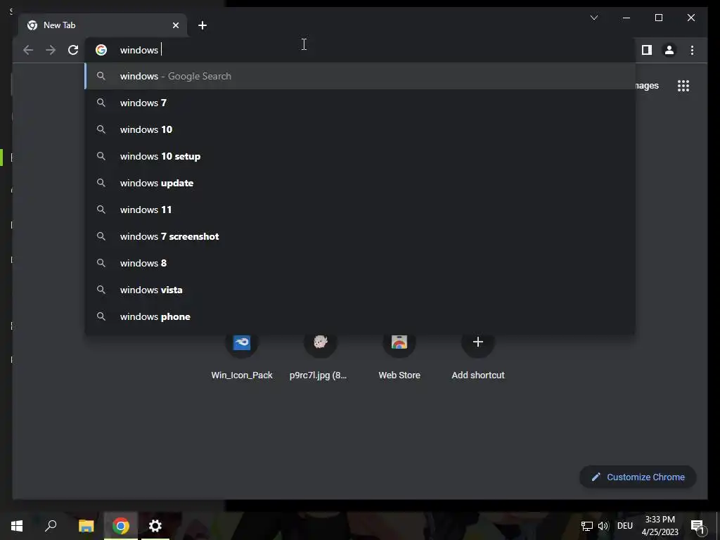Select the windows 8 suggestion

click(361, 263)
